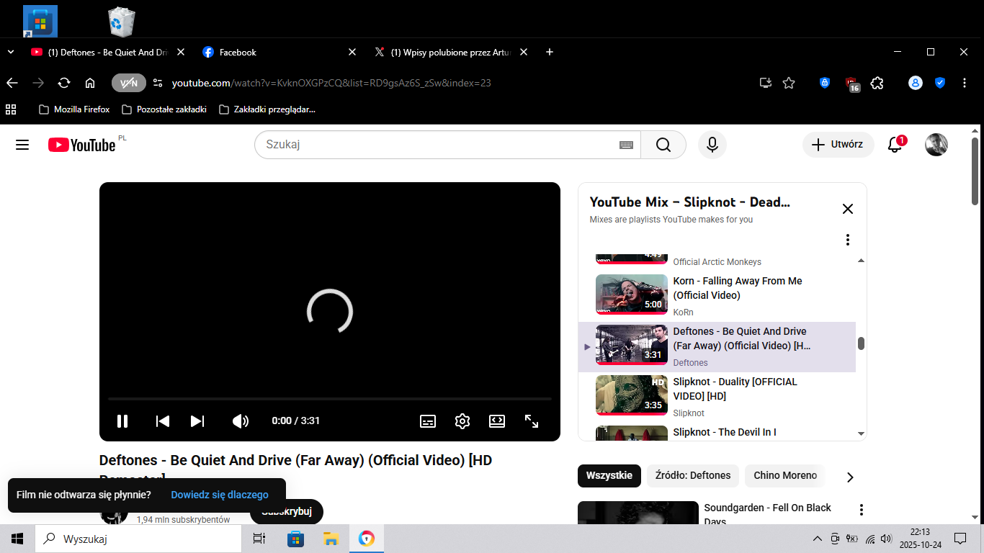Image resolution: width=984 pixels, height=553 pixels.
Task: Select the Chino Moreno filter chip
Action: click(x=785, y=475)
